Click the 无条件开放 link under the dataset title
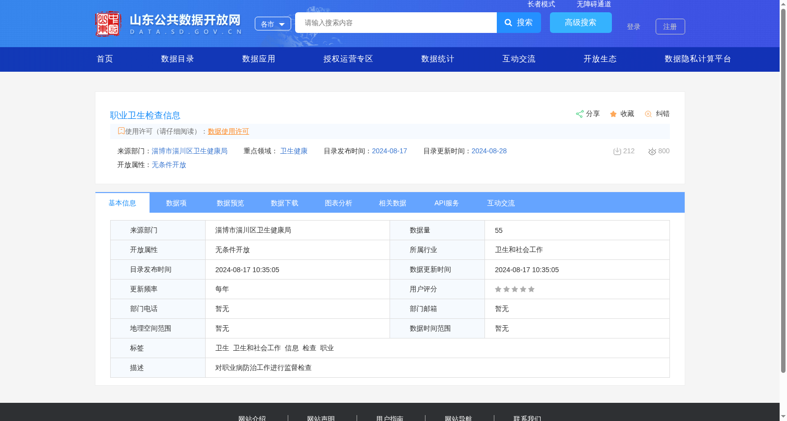The image size is (787, 421). [169, 165]
